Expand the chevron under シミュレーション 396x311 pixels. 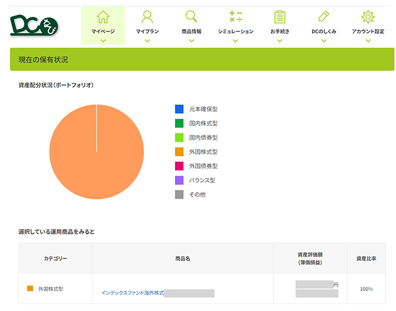coord(235,41)
